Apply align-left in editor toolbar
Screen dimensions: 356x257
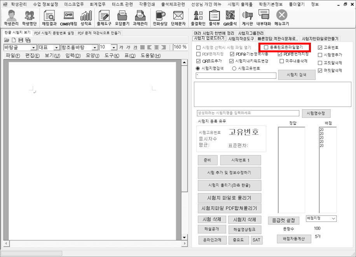pyautogui.click(x=149, y=47)
